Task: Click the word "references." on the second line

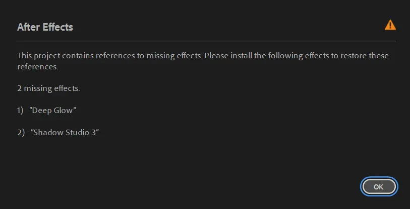Action: pyautogui.click(x=38, y=66)
